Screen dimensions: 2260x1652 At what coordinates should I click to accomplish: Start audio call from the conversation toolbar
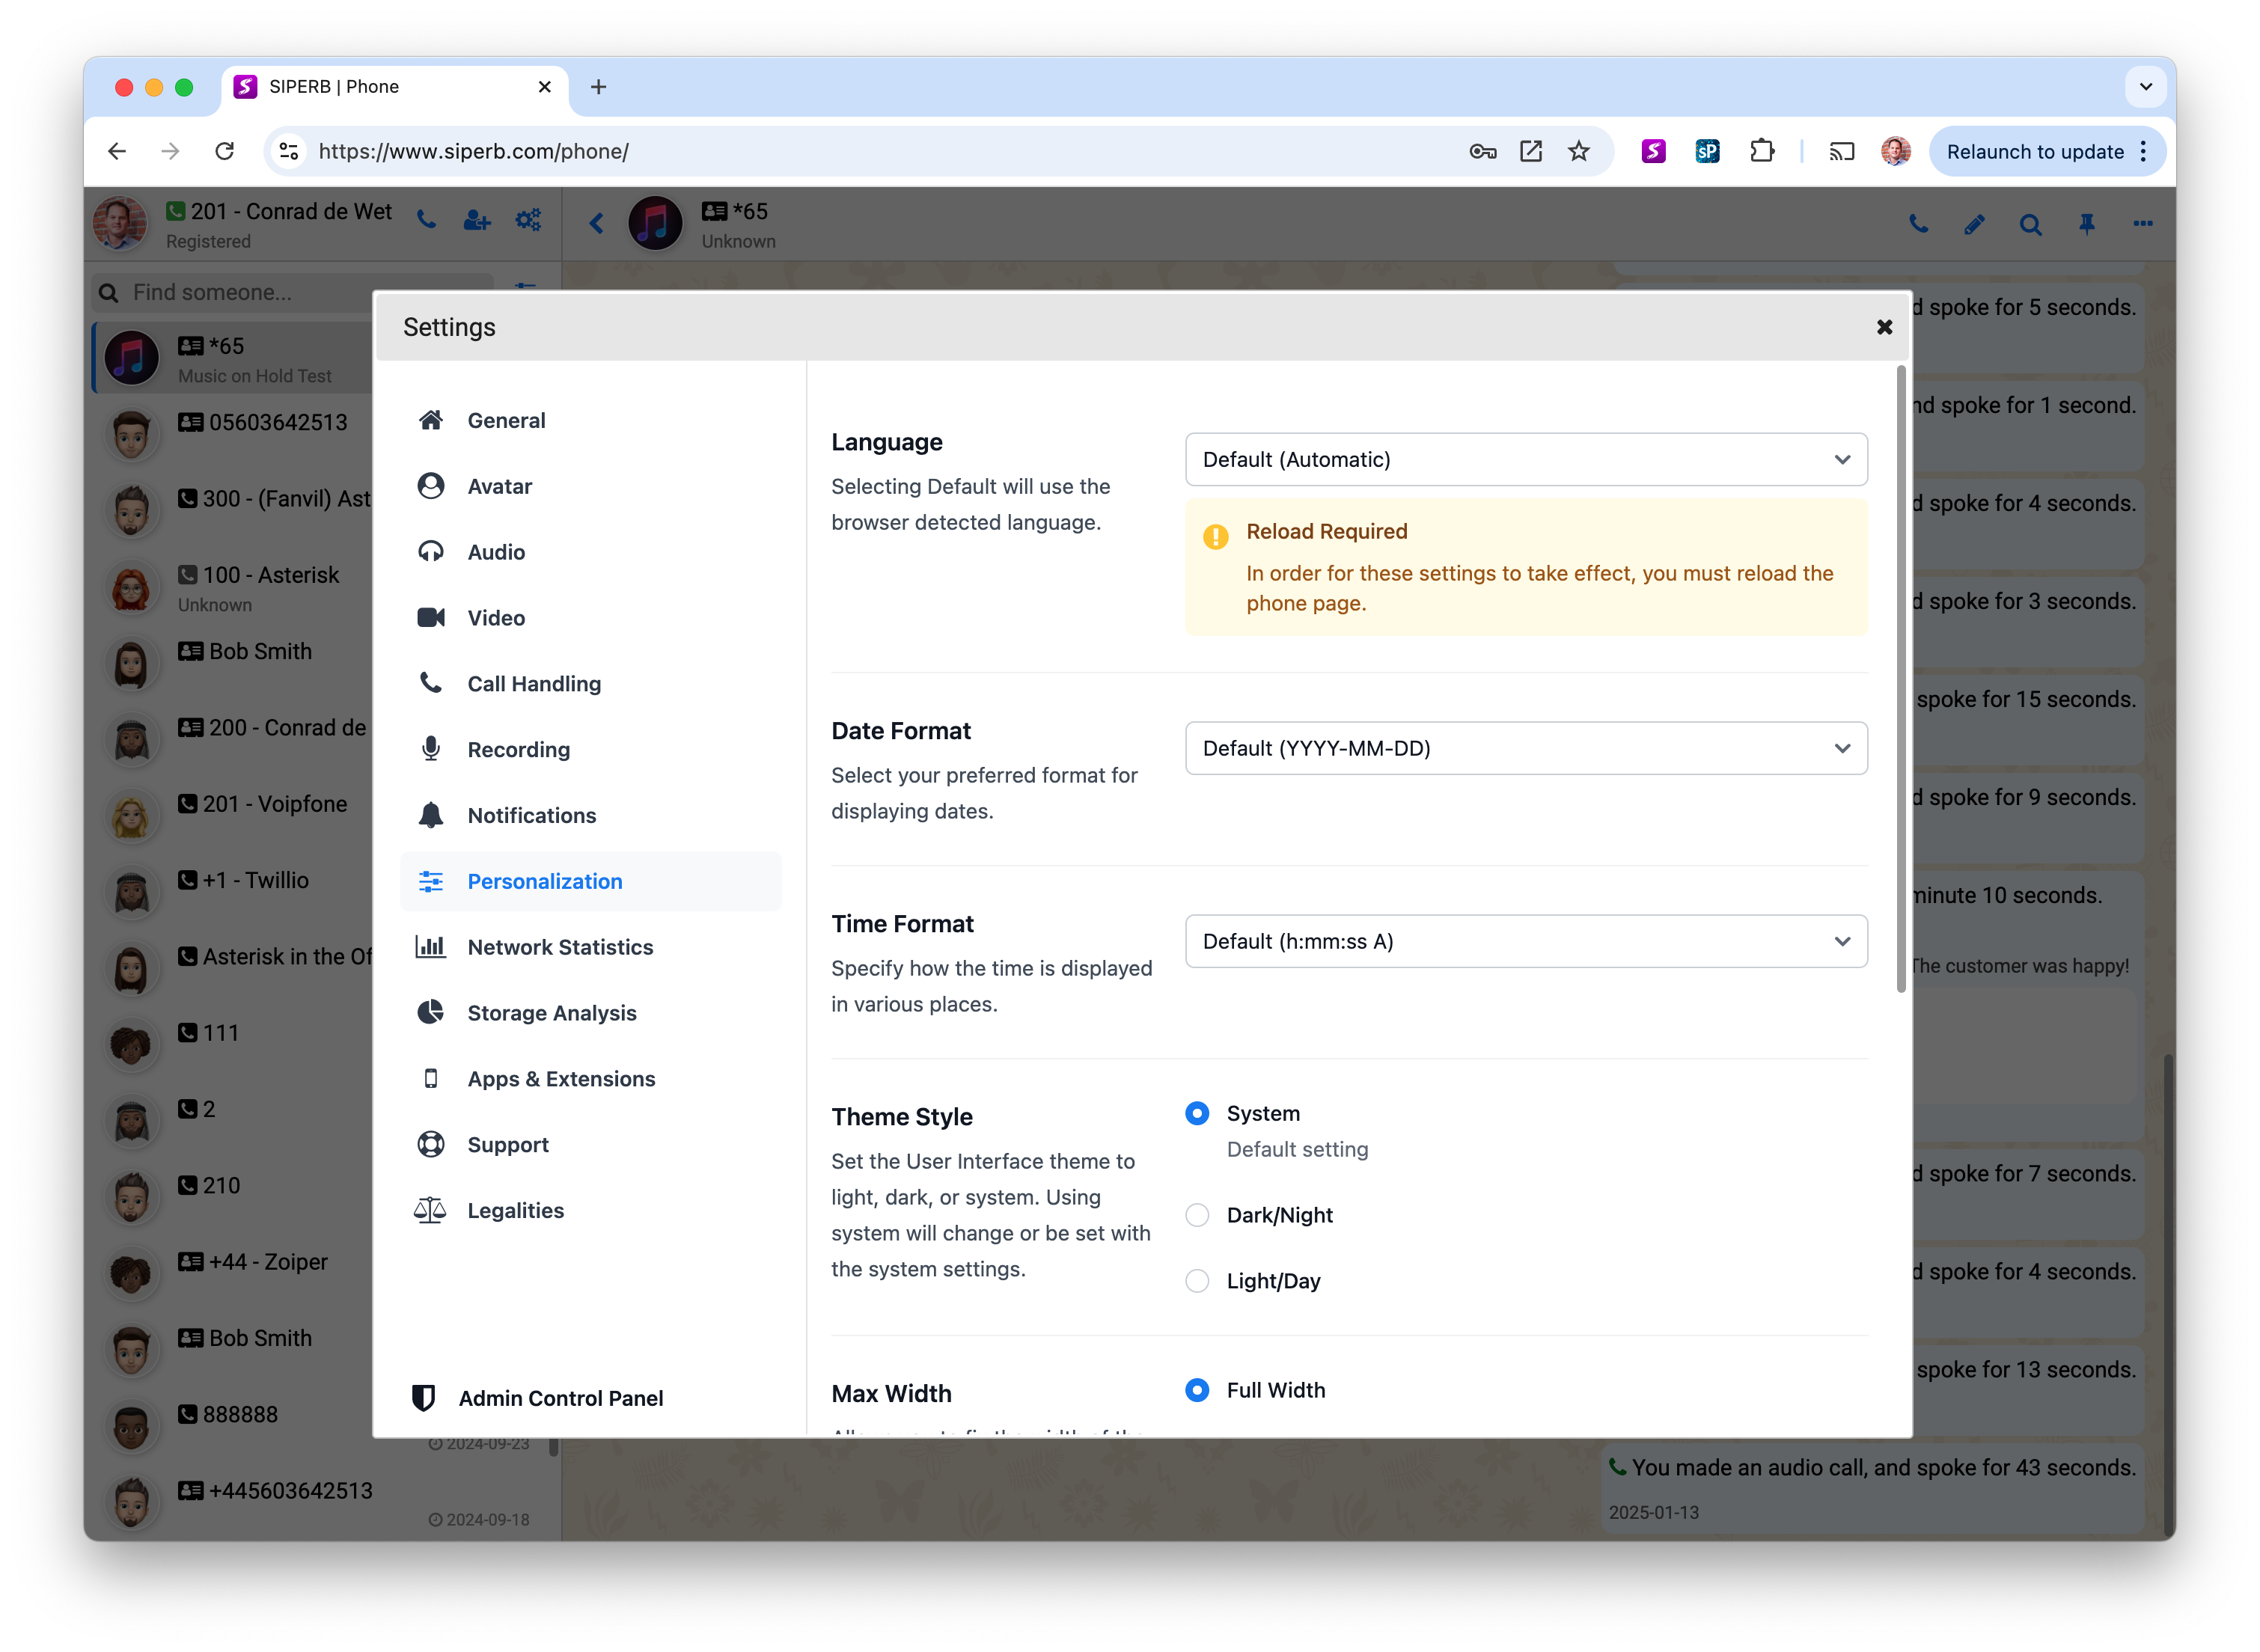coord(1918,224)
